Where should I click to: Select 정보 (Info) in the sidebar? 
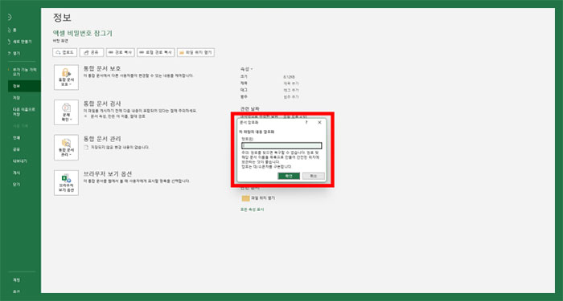[24, 86]
